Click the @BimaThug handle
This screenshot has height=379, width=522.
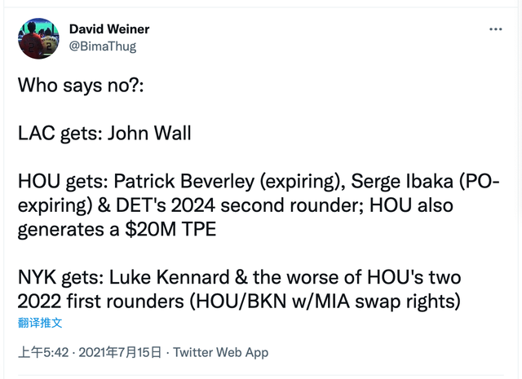coord(103,46)
